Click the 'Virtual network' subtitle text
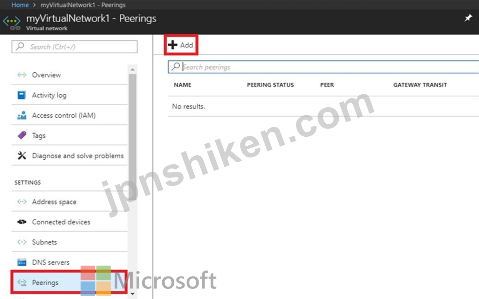This screenshot has height=299, width=479. [x=47, y=28]
